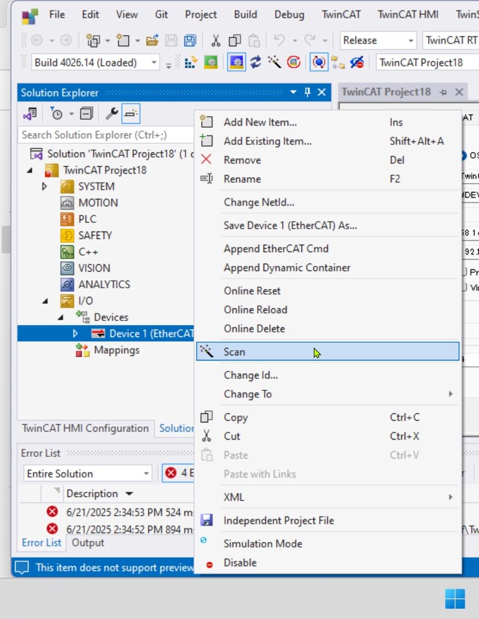Click the Solution Explorer Switch Views icon

pos(30,113)
